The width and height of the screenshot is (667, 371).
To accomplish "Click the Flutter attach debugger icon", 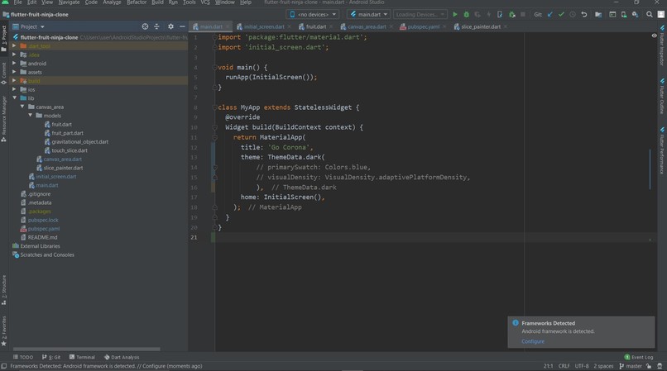I will click(511, 14).
